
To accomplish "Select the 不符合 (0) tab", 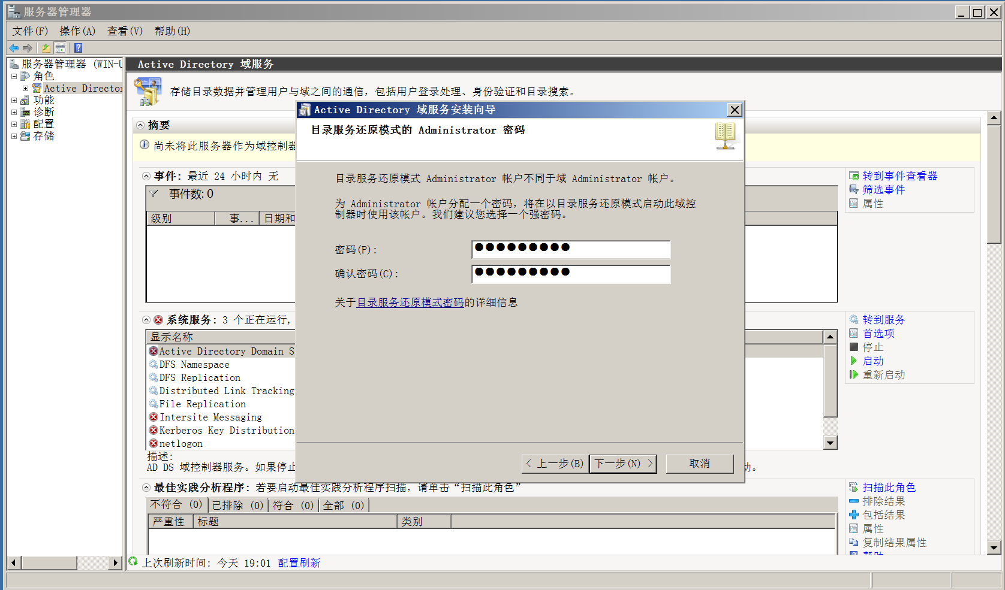I will coord(176,505).
